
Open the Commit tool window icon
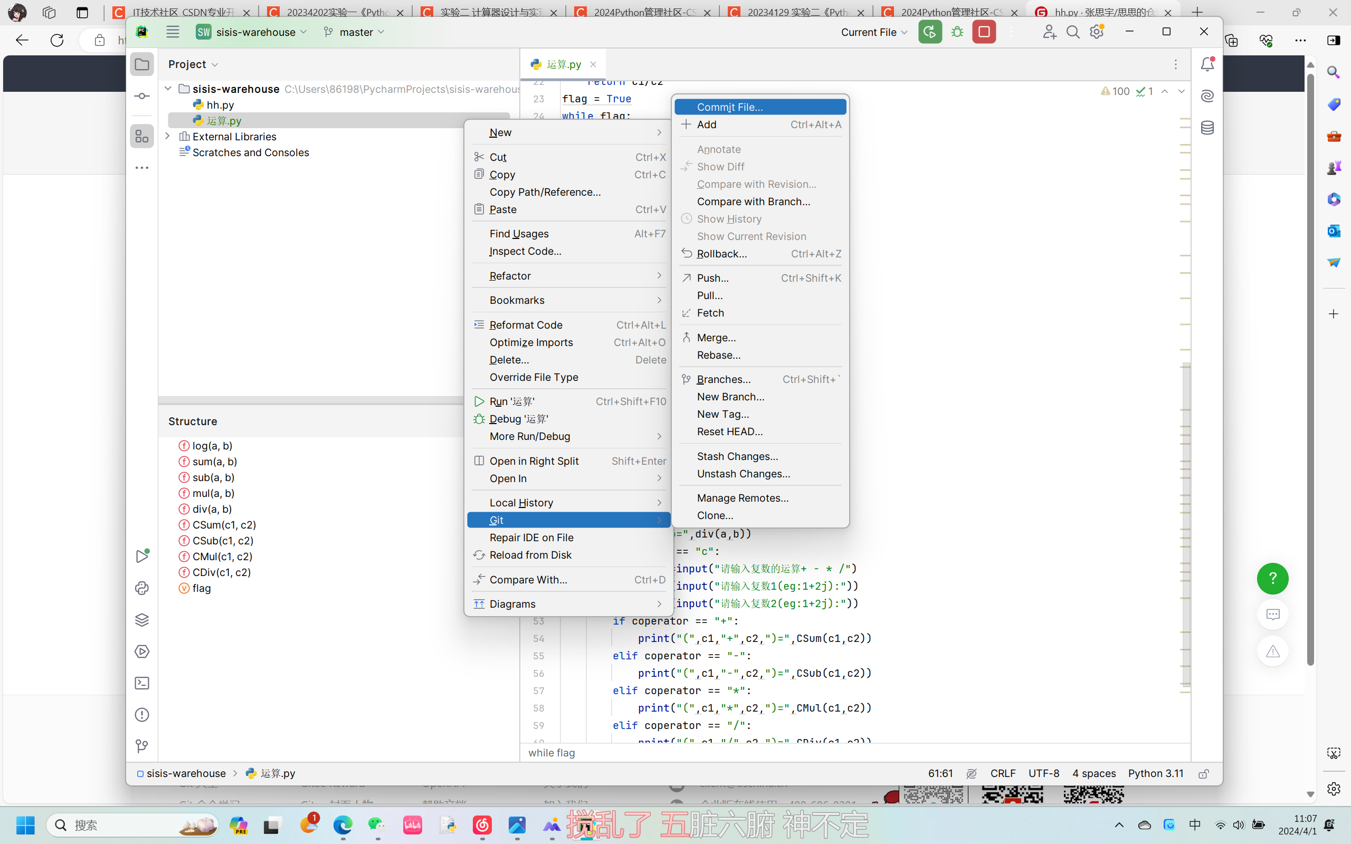click(x=142, y=96)
